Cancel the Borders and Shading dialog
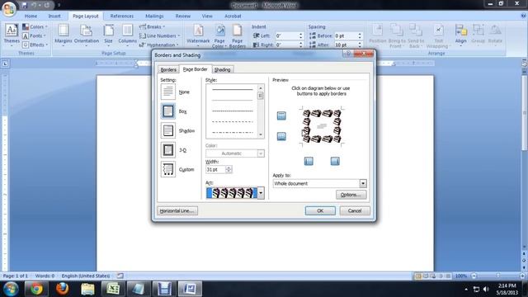The height and width of the screenshot is (297, 528). tap(355, 211)
